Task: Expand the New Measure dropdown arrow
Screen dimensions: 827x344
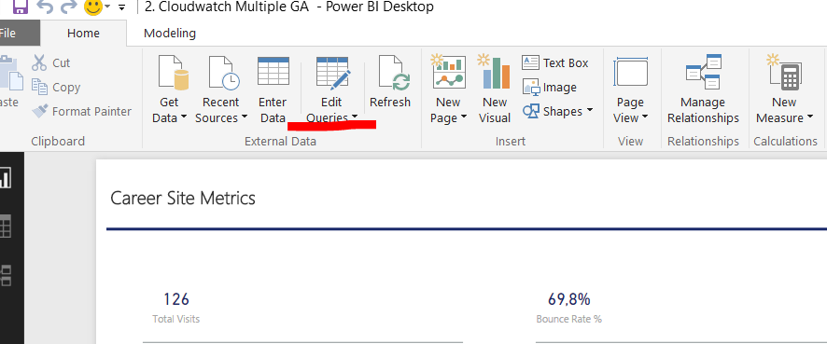Action: point(809,117)
